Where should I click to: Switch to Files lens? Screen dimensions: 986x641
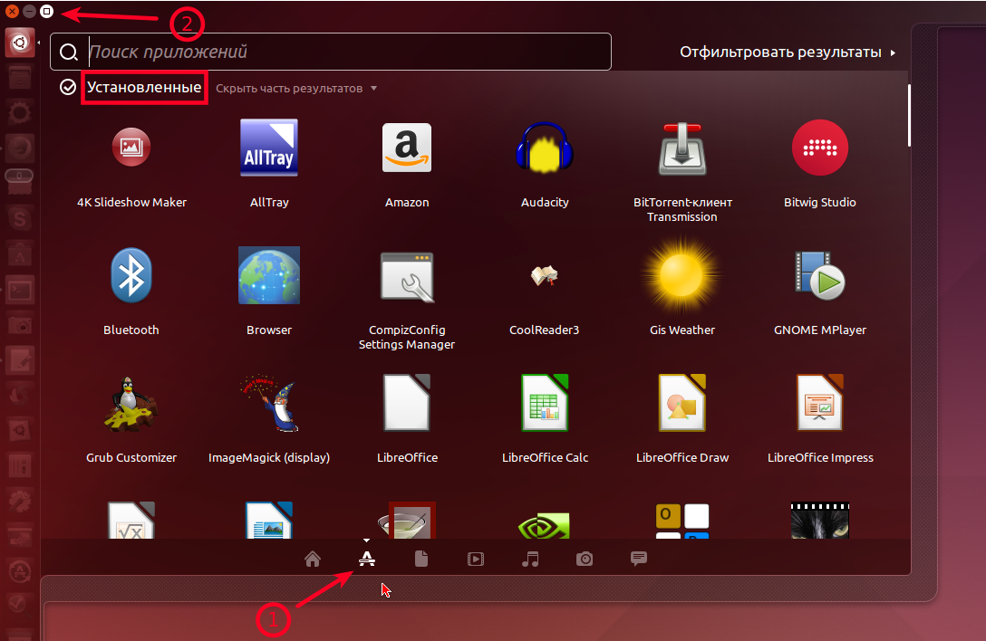(x=421, y=559)
